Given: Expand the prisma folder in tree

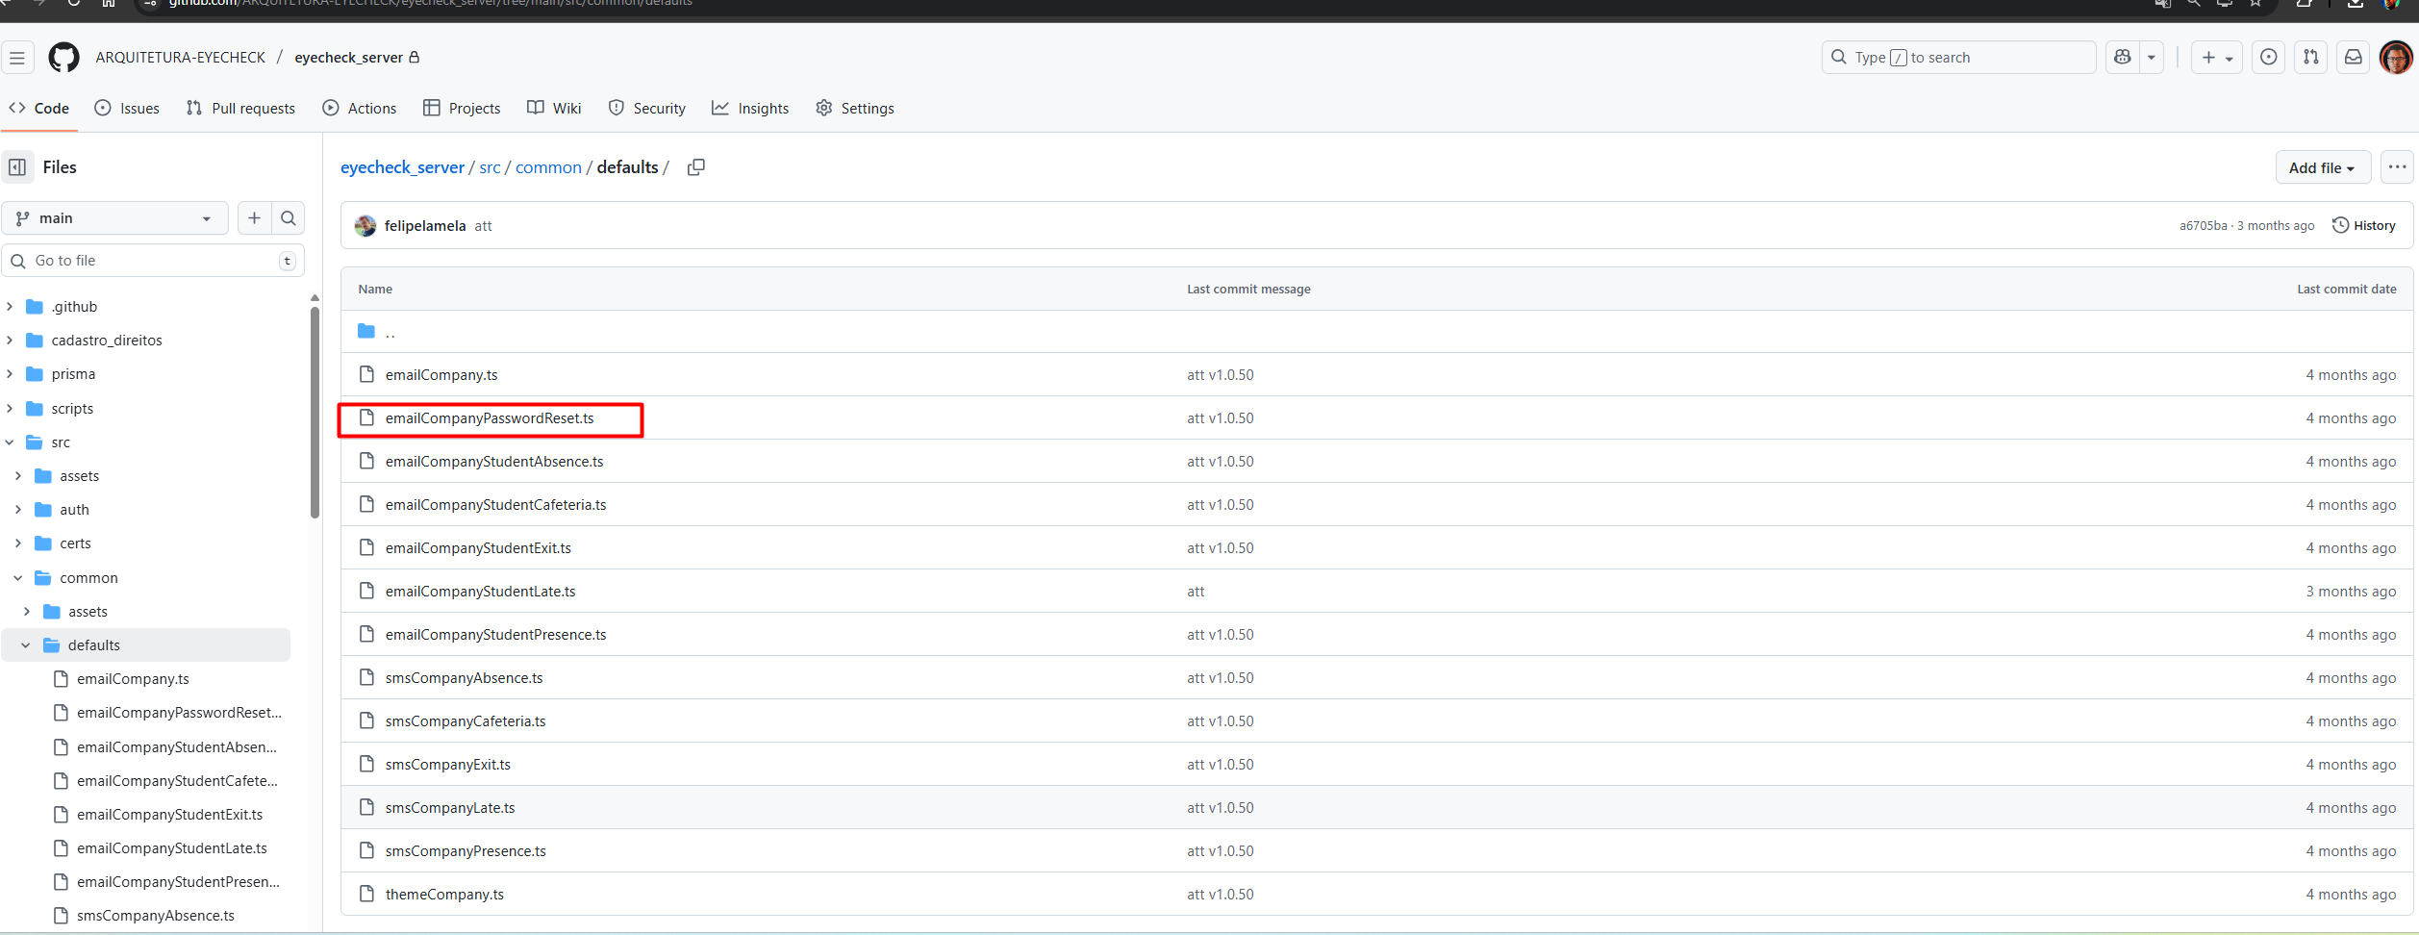Looking at the screenshot, I should (10, 374).
